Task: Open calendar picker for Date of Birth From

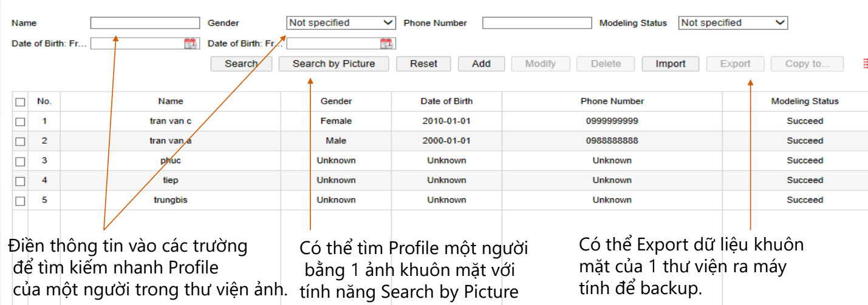Action: click(191, 43)
